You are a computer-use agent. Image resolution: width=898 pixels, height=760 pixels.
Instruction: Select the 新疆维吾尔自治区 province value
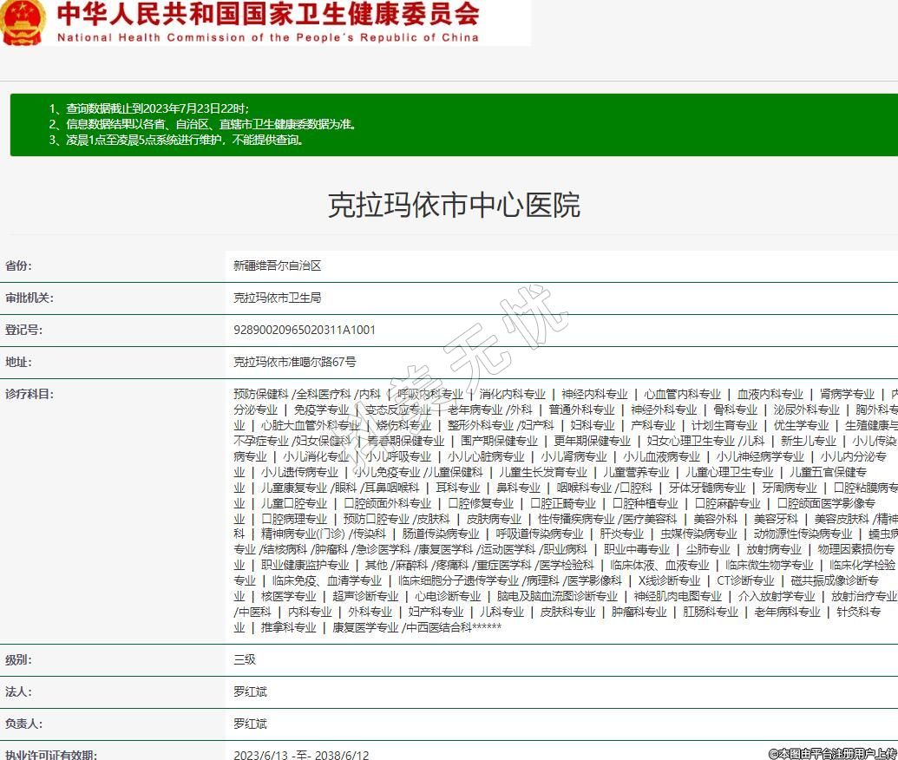pos(277,266)
